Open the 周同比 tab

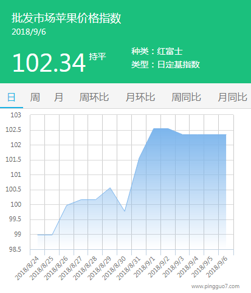point(186,97)
